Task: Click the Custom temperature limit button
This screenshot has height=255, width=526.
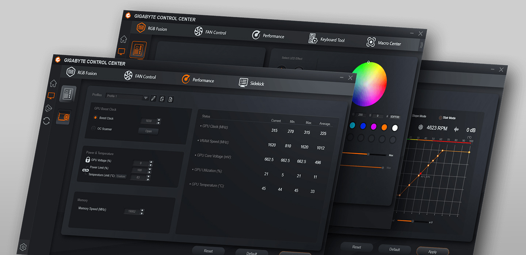Action: [x=121, y=176]
